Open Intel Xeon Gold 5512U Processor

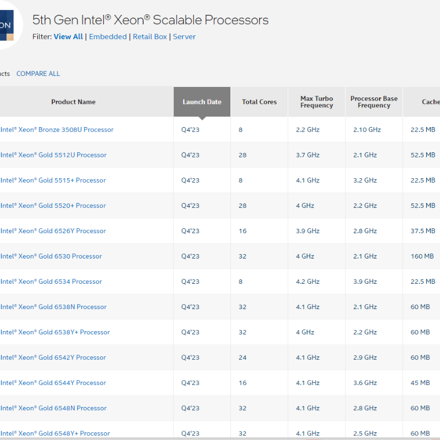(x=53, y=155)
